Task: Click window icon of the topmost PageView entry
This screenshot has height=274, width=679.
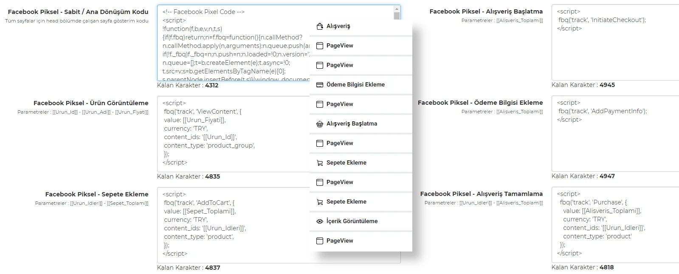Action: tap(320, 46)
